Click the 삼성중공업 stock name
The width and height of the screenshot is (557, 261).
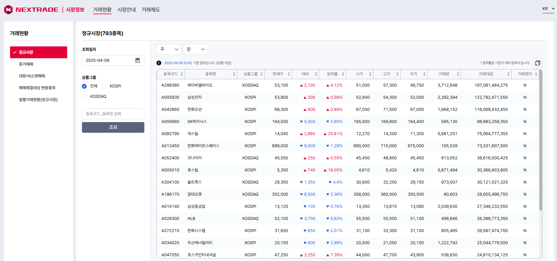[196, 206]
